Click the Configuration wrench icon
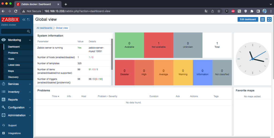The width and height of the screenshot is (274, 138). [3, 107]
